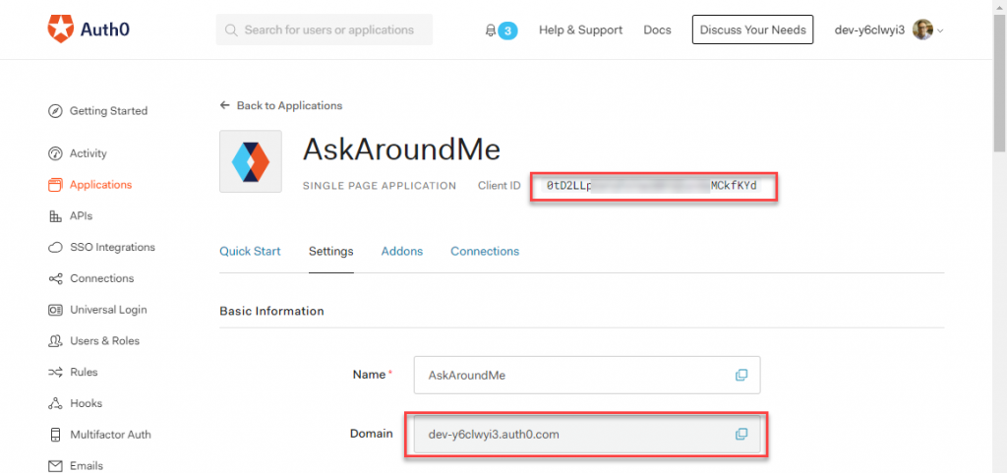This screenshot has height=473, width=1007.
Task: Click the Applications window icon in sidebar
Action: point(55,185)
